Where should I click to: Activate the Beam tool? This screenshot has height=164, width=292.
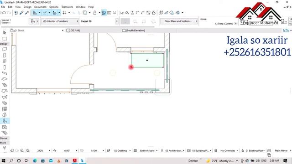point(5,73)
